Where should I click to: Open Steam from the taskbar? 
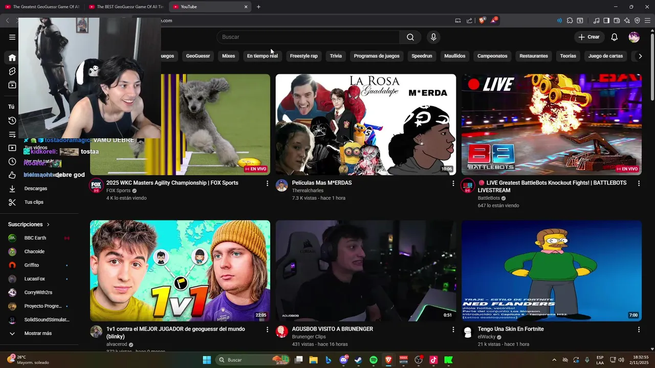point(358,360)
